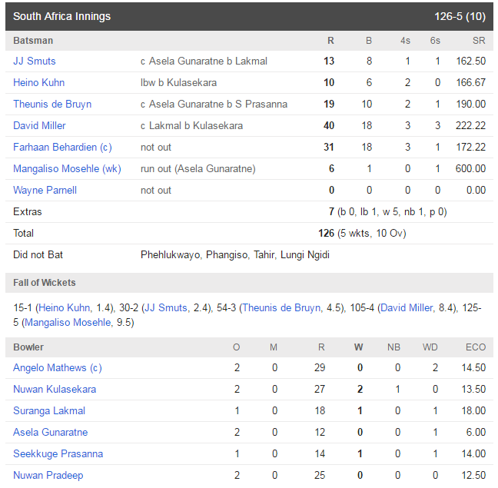Screen dimensions: 498x488
Task: Open Angelo Mathews (c) bowler link
Action: pos(58,367)
